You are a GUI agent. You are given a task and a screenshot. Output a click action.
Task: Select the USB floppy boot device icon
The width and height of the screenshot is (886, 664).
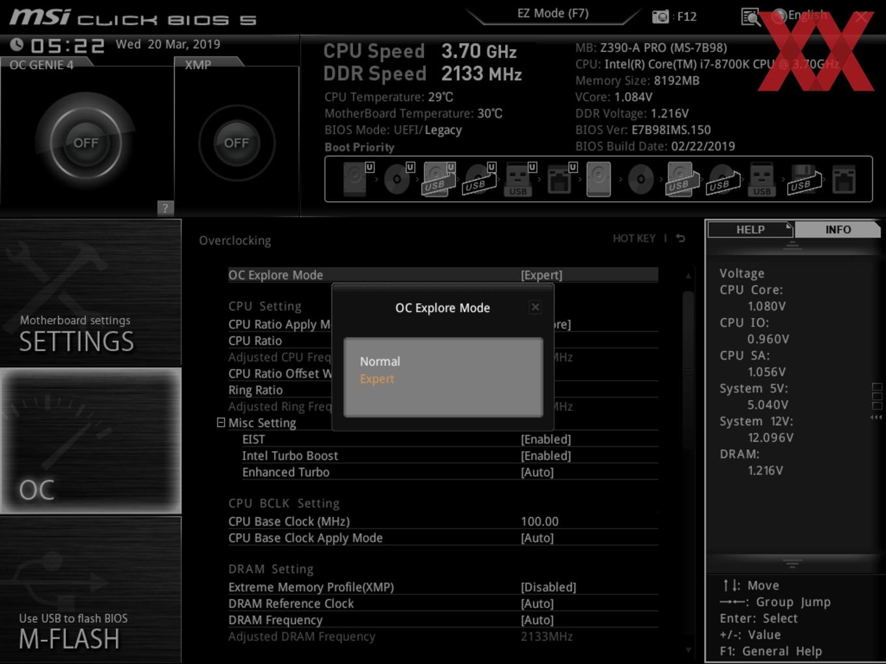[x=805, y=179]
